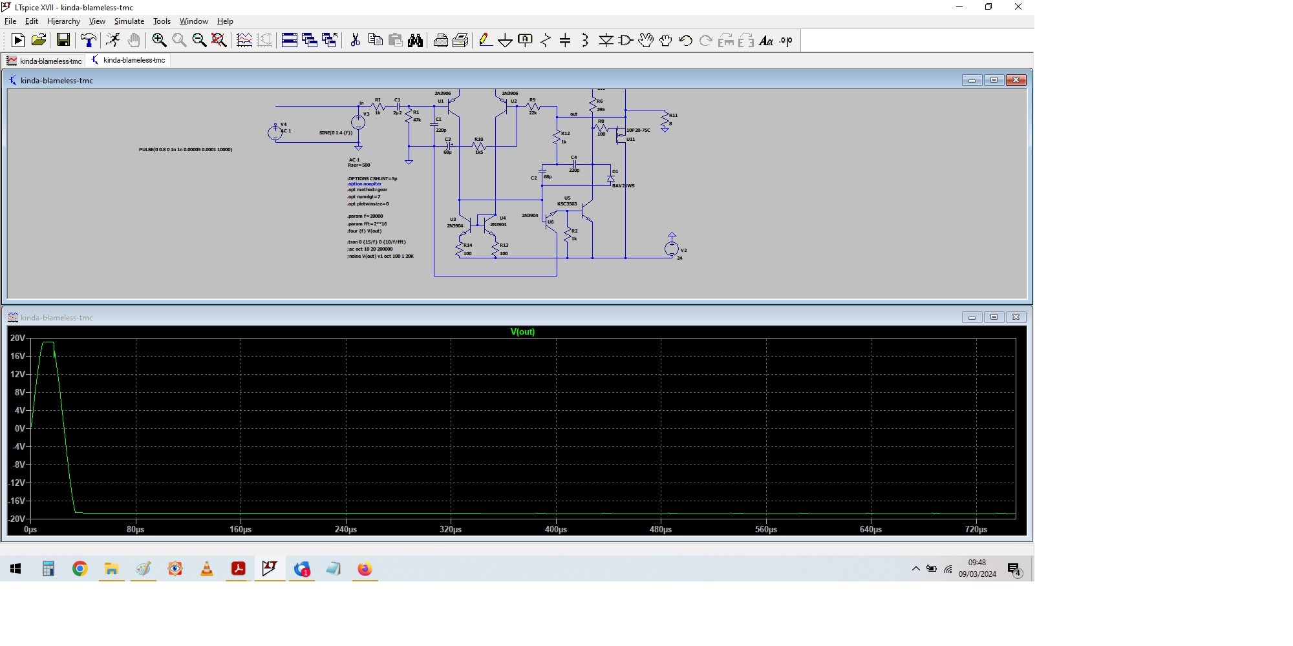Screen dimensions: 1293x646
Task: Select the Zoom In magnifier icon
Action: (159, 41)
